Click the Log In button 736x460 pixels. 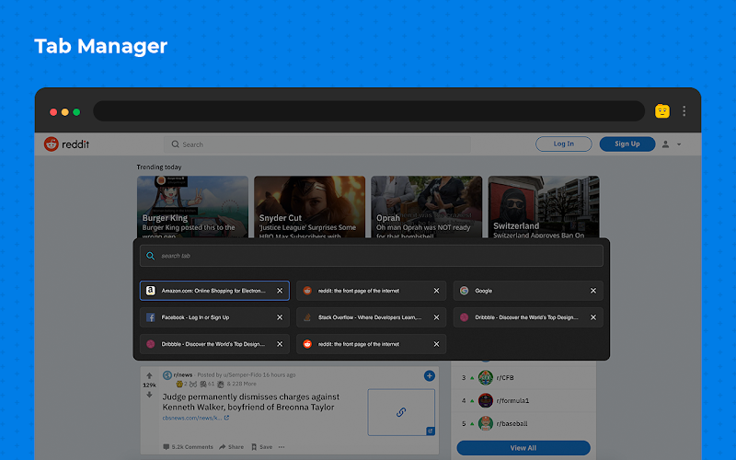pyautogui.click(x=563, y=144)
